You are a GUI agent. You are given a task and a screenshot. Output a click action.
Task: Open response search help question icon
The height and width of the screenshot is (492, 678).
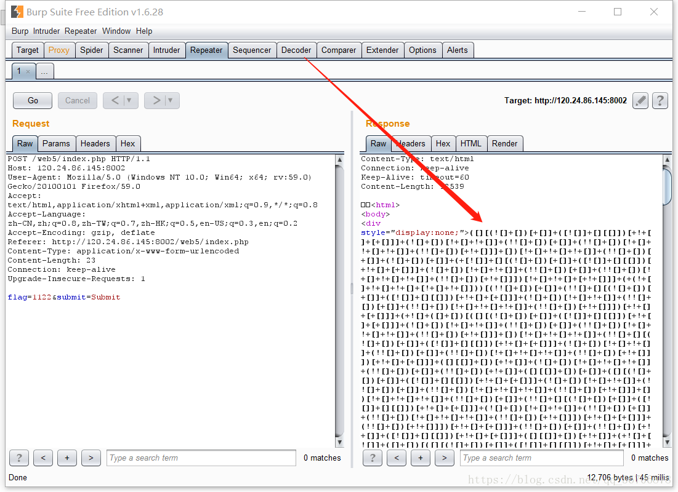(x=373, y=458)
